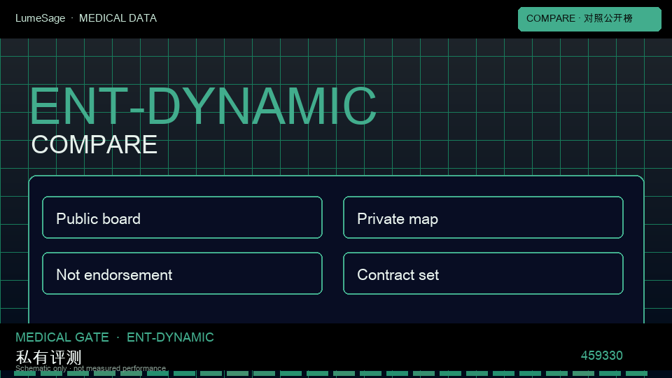Open the Public board card

(x=182, y=217)
